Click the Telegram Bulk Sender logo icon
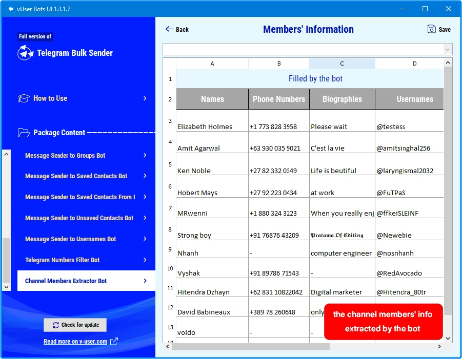This screenshot has height=359, width=462. coord(25,53)
